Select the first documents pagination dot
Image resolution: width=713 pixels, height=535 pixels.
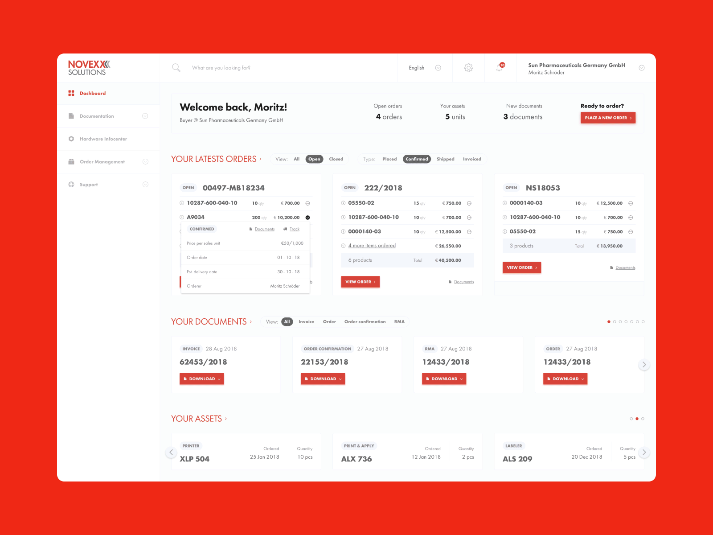(609, 321)
